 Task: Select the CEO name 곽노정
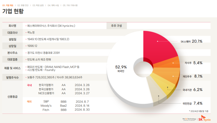coord(31,33)
